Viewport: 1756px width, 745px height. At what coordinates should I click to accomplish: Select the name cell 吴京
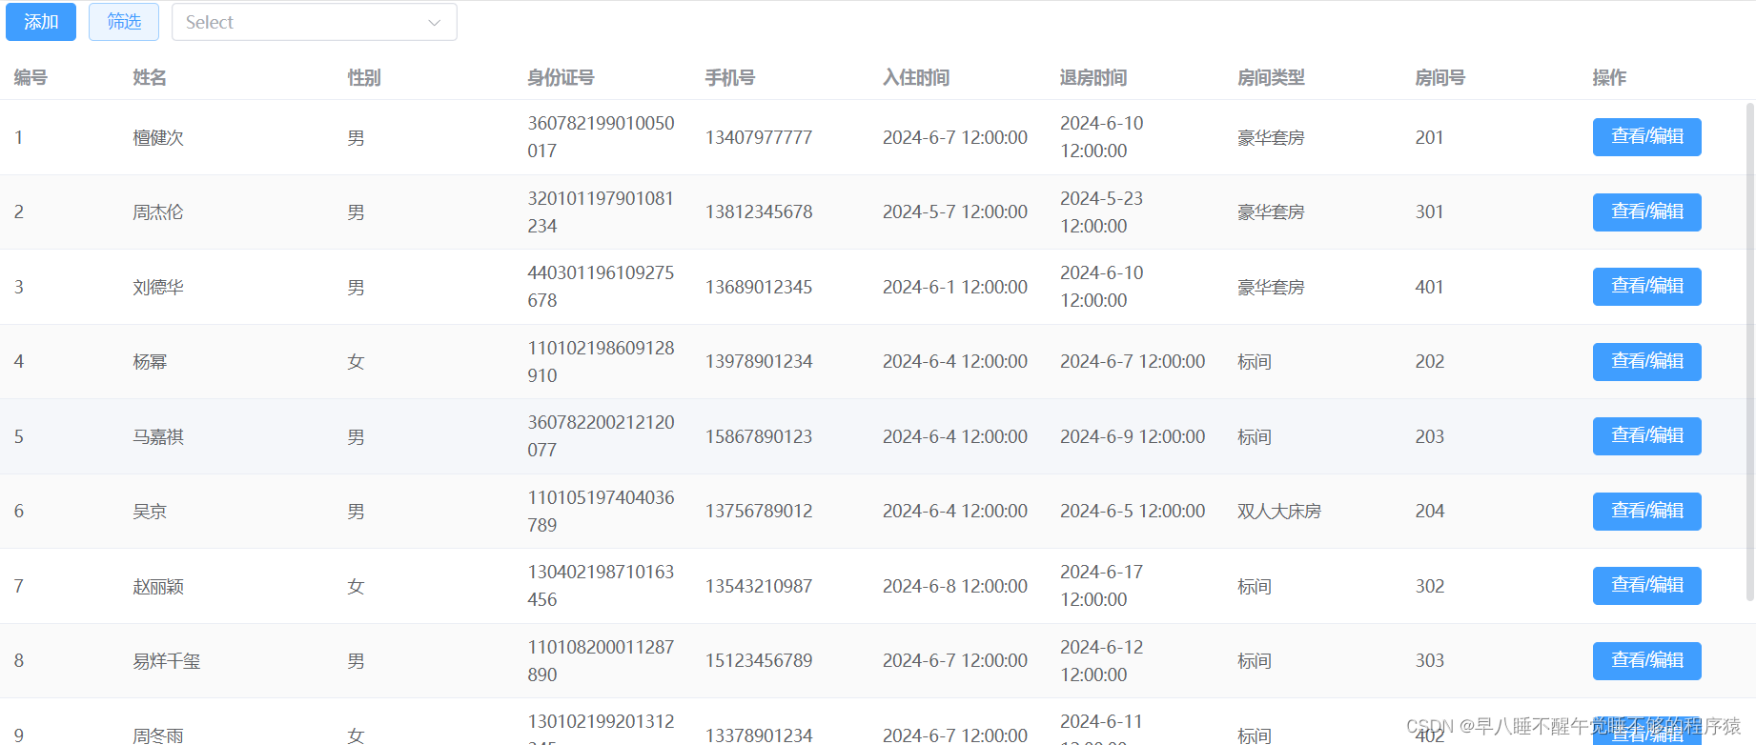[150, 512]
